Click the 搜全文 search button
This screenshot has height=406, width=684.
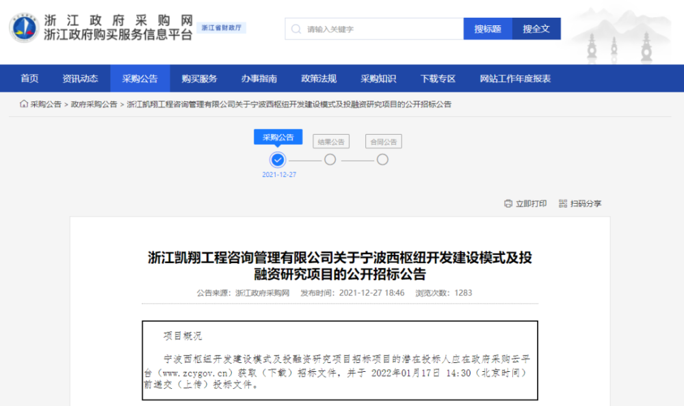pyautogui.click(x=536, y=29)
